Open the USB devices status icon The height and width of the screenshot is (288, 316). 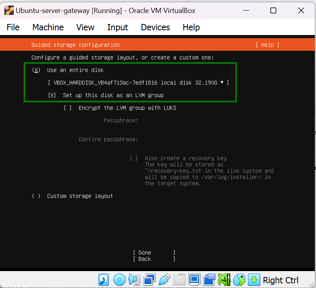[x=164, y=279]
